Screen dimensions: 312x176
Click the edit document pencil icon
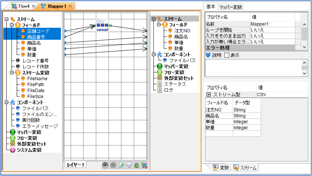click(121, 165)
